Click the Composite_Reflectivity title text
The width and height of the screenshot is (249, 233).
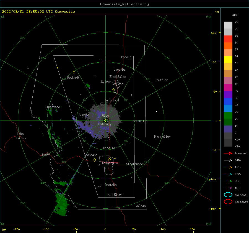[124, 4]
